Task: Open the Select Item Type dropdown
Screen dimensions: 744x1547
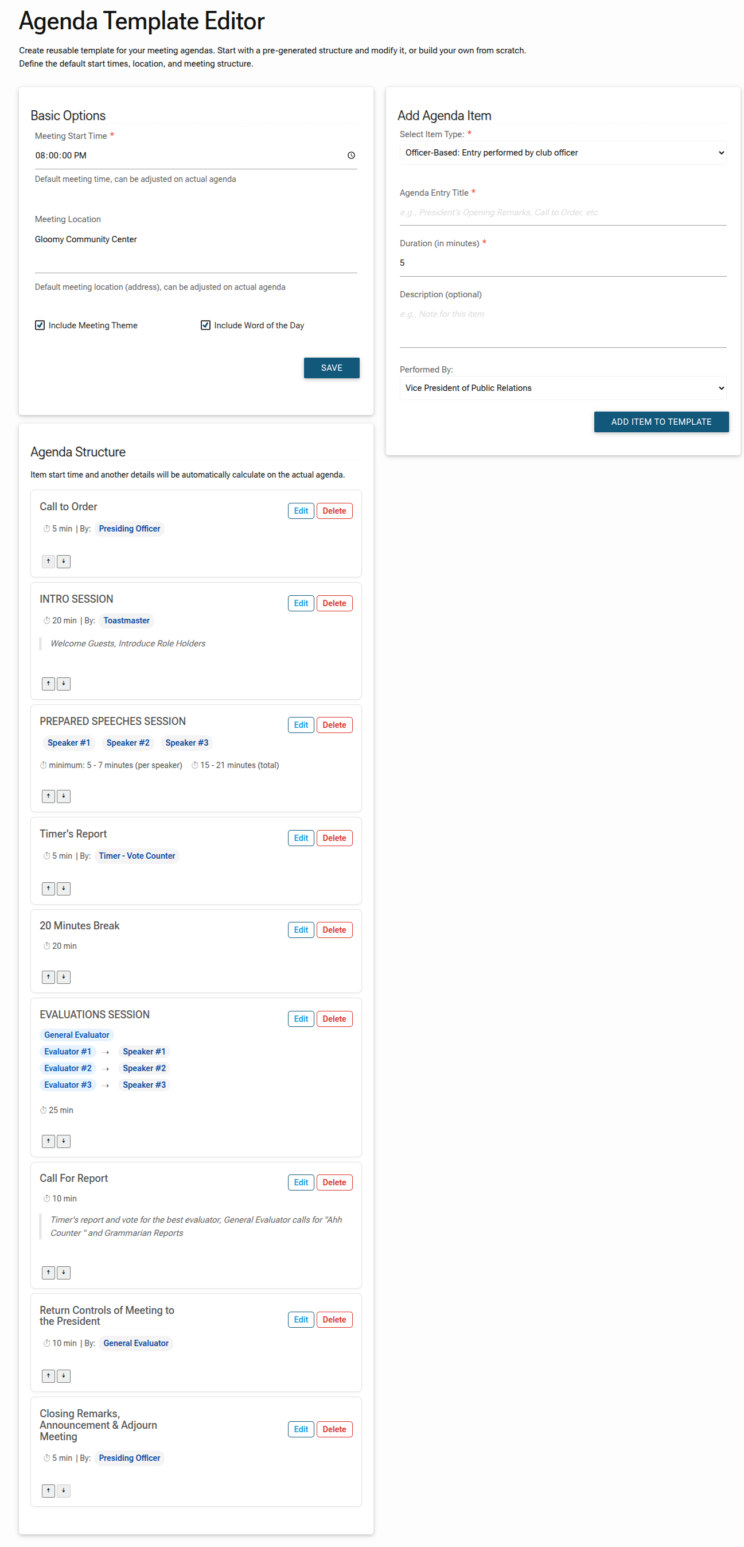Action: (x=562, y=153)
